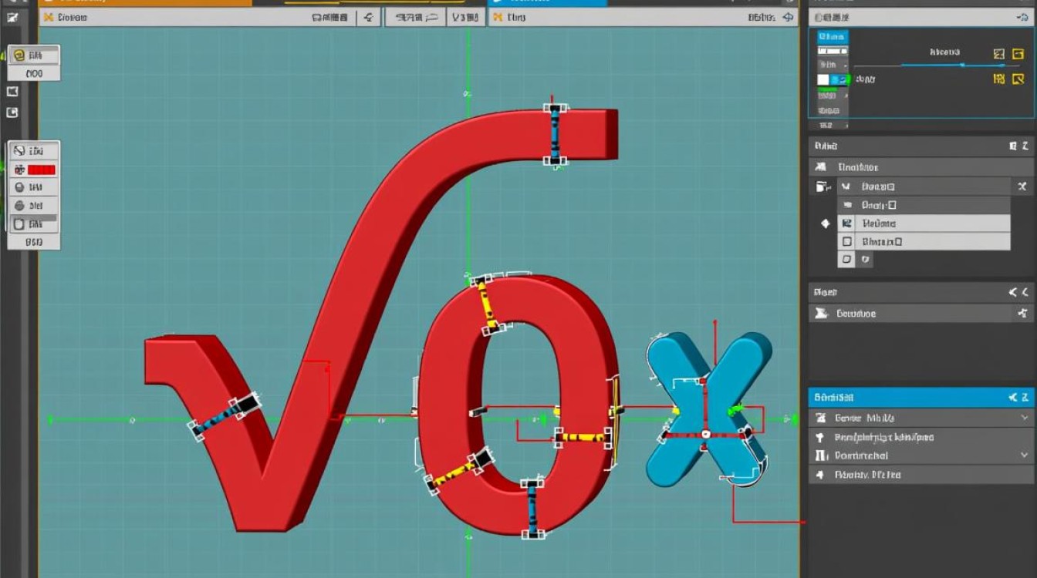1037x578 pixels.
Task: Click the red color swatch in left panel
Action: click(42, 170)
